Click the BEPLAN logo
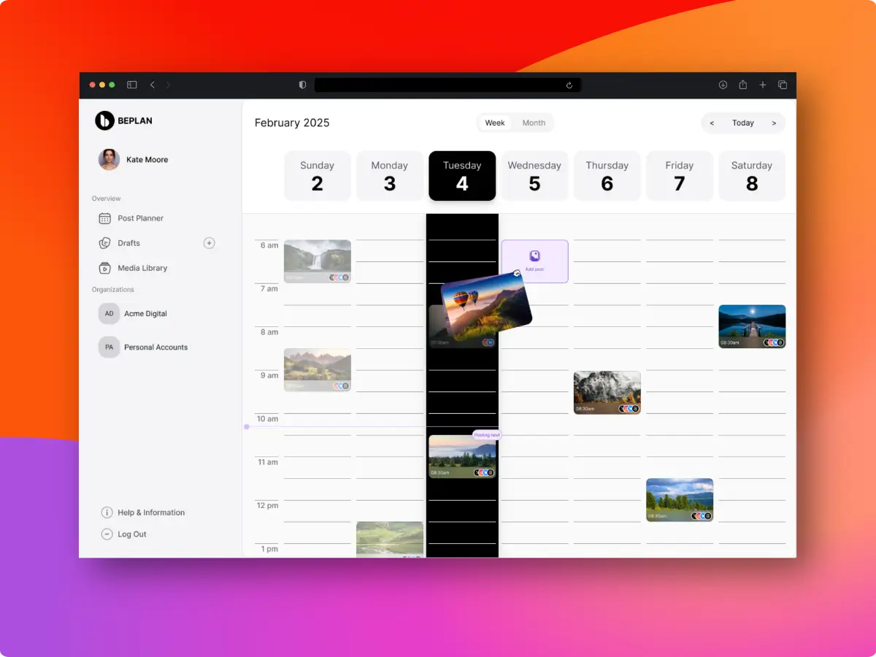 [x=105, y=120]
